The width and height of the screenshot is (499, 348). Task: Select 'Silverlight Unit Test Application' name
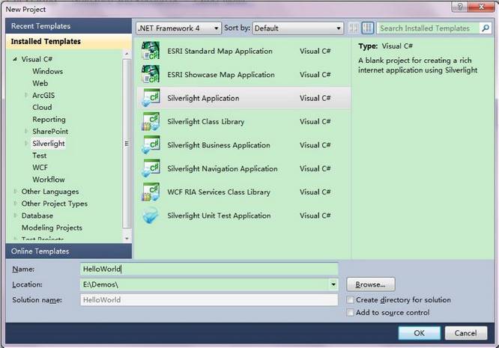coord(219,216)
